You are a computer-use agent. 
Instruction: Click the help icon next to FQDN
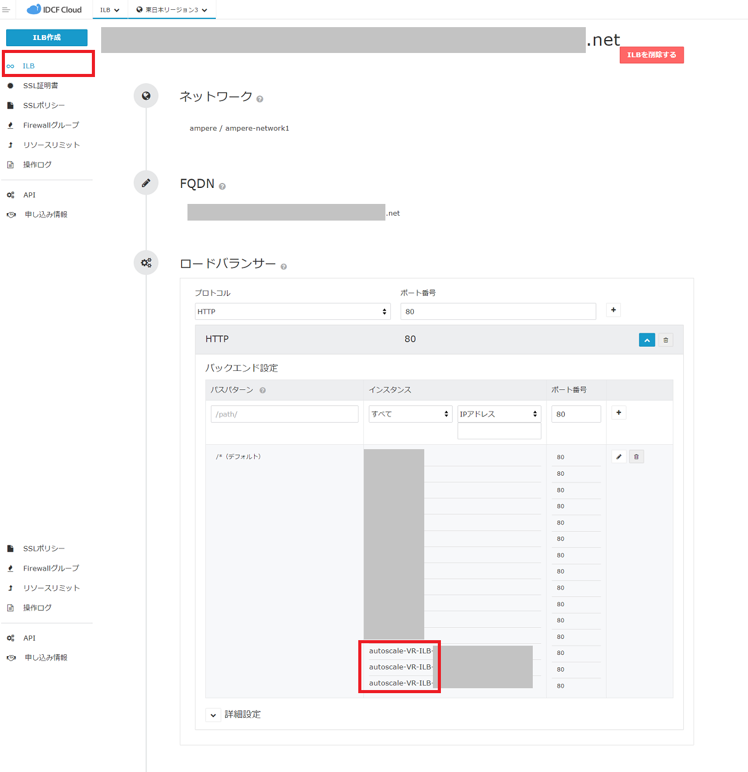tap(222, 187)
